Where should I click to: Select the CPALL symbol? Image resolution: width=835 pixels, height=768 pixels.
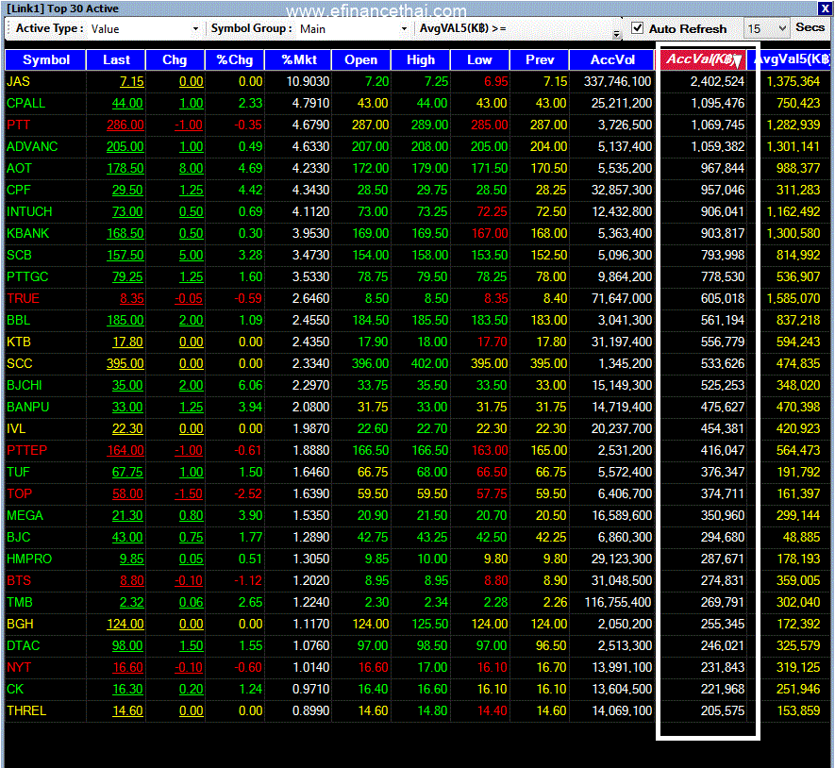click(26, 104)
